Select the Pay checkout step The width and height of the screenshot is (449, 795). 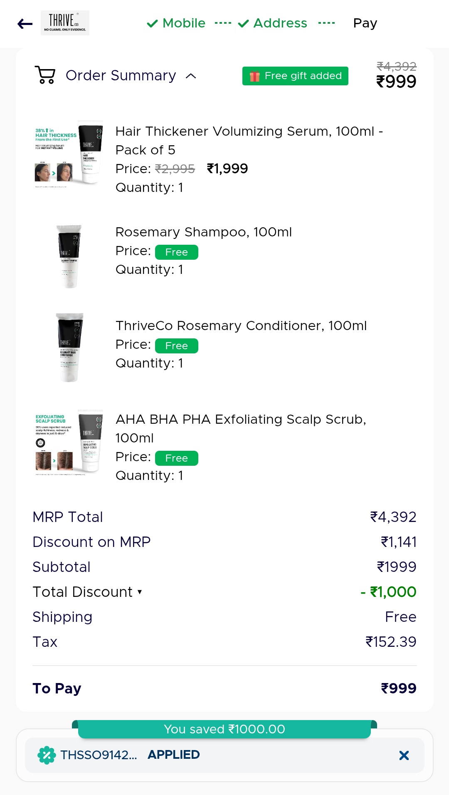click(365, 23)
